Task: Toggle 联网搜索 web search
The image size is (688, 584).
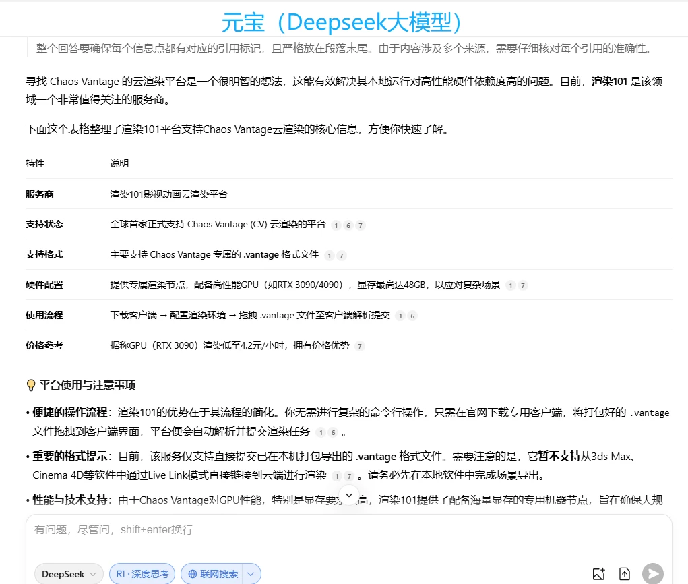Action: [213, 574]
